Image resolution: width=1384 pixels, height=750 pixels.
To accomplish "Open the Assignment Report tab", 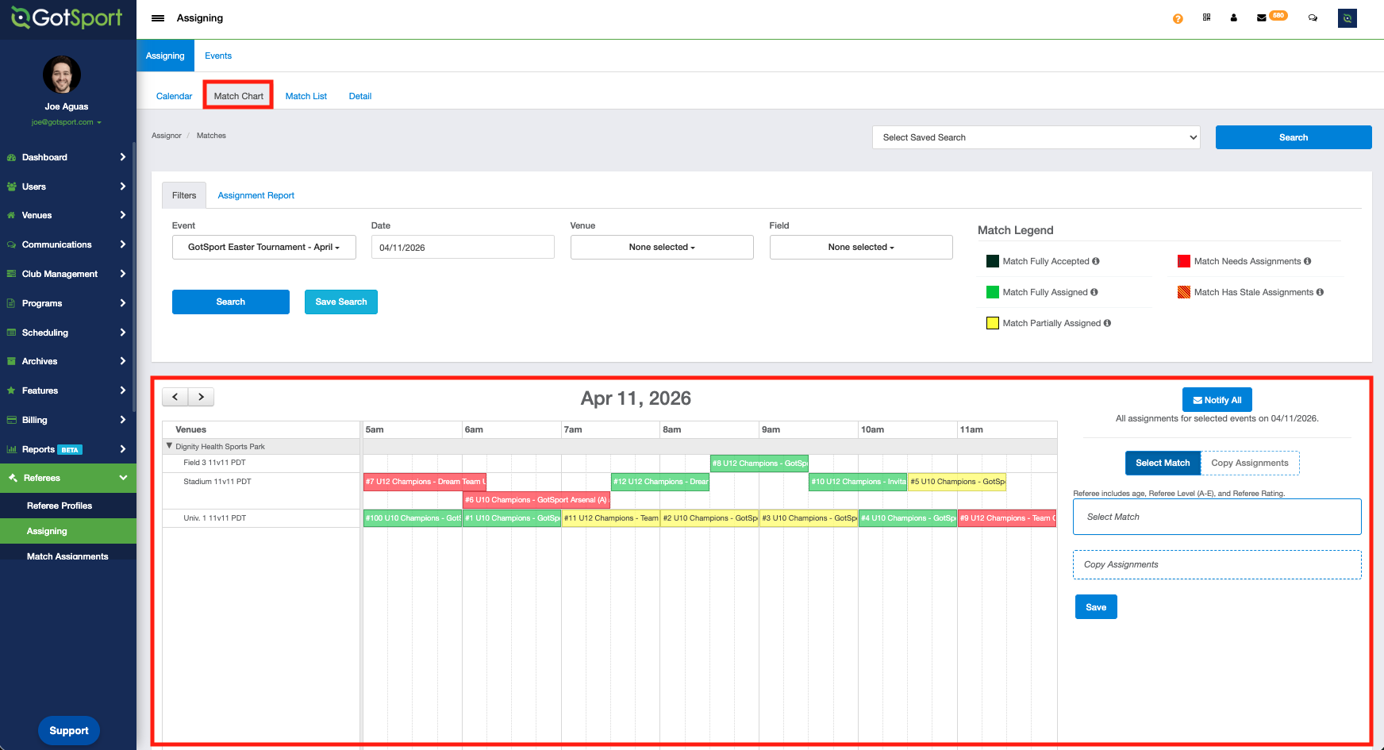I will 256,195.
